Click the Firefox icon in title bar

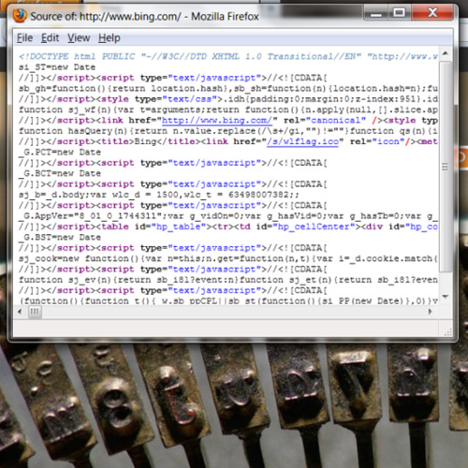[20, 16]
